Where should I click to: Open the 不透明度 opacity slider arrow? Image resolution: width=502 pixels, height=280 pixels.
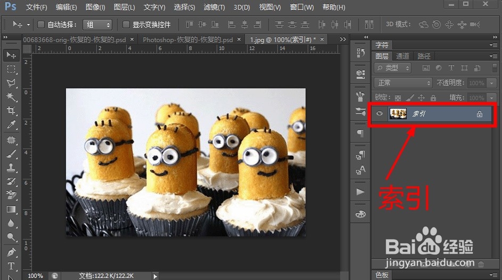492,83
